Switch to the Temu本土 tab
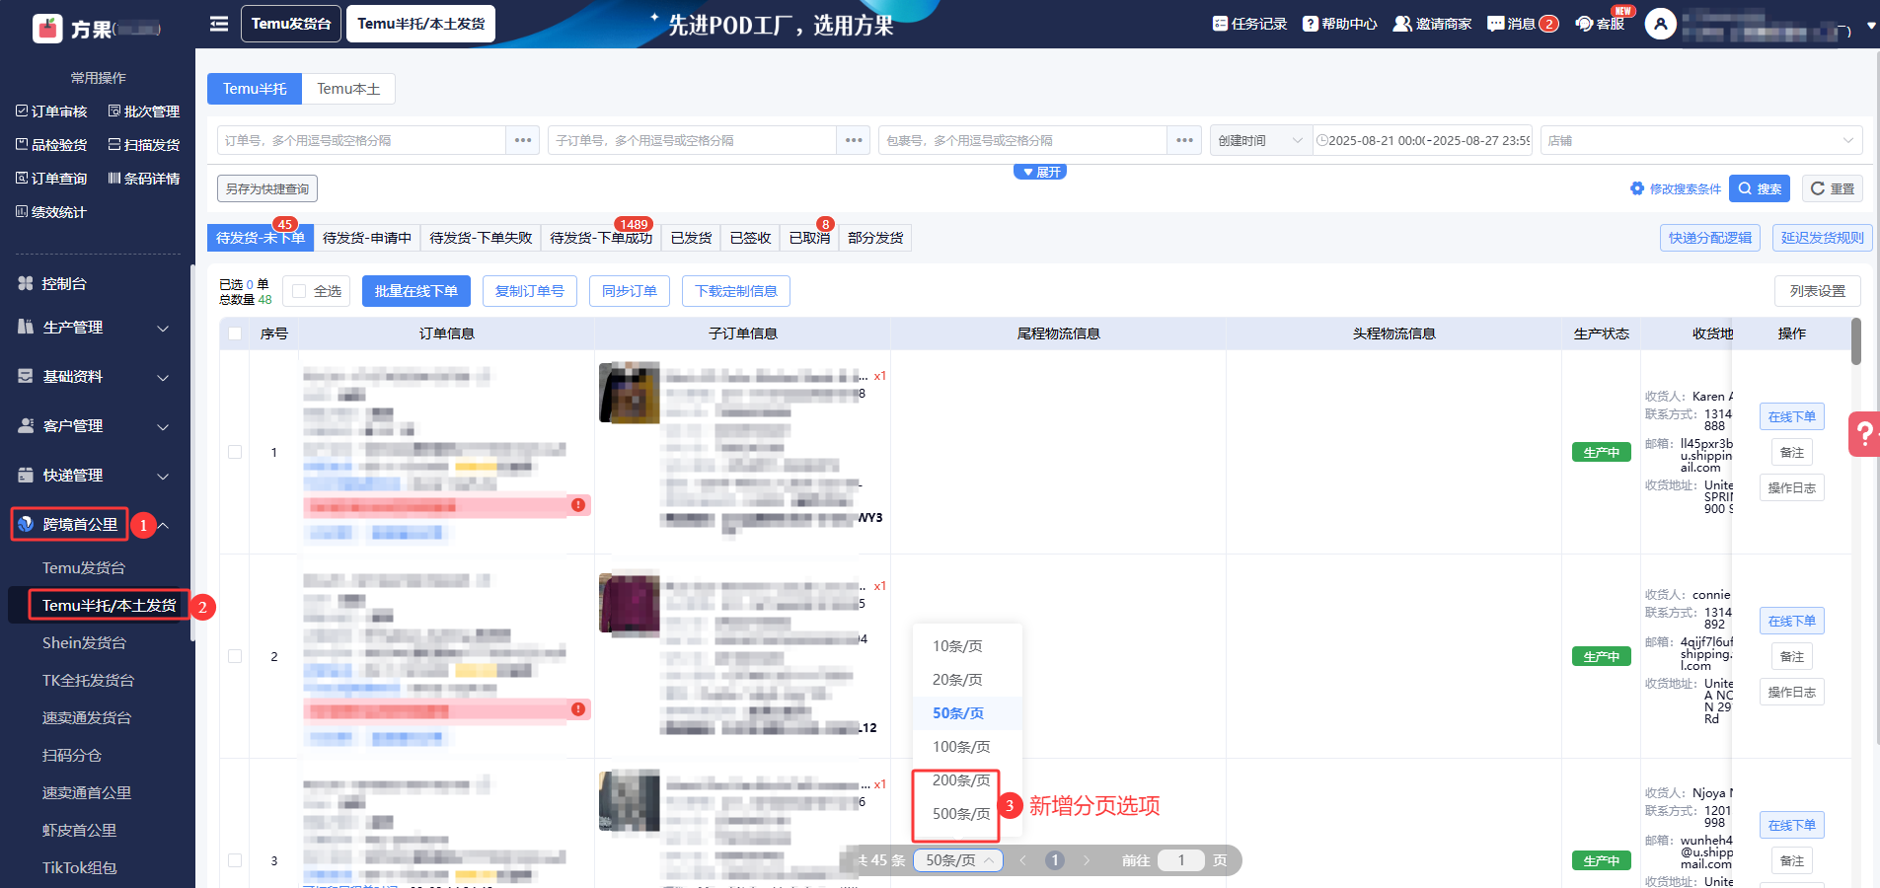The height and width of the screenshot is (888, 1880). pyautogui.click(x=348, y=89)
